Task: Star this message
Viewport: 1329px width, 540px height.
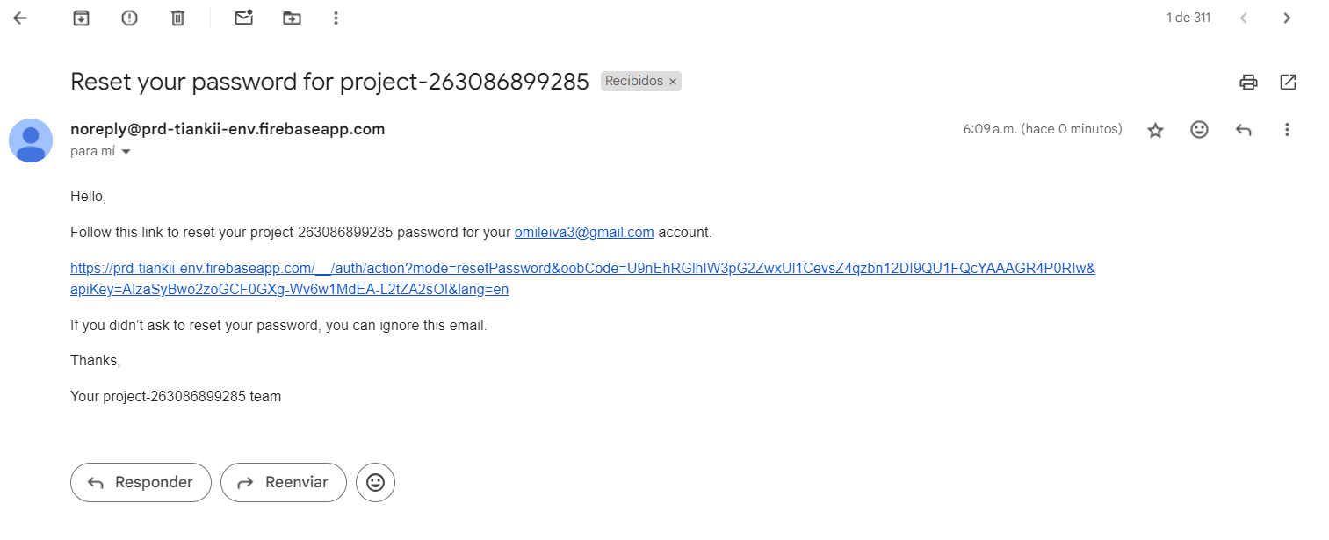Action: 1155,130
